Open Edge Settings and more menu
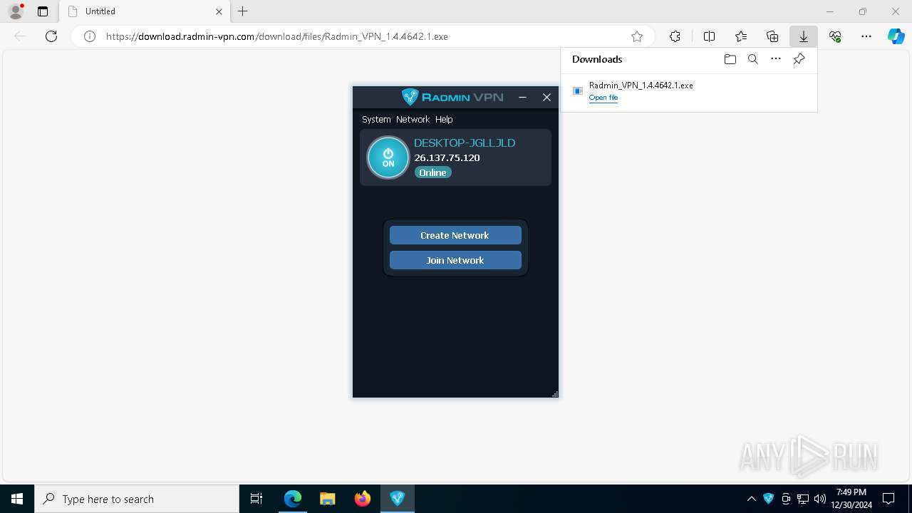The height and width of the screenshot is (513, 912). 866,36
